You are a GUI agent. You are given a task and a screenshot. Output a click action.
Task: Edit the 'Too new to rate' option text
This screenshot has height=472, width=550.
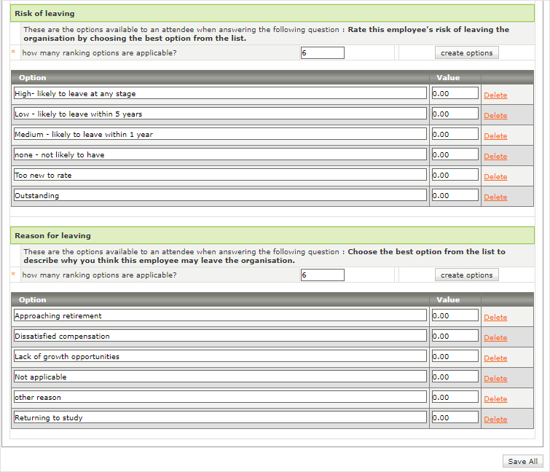tap(220, 176)
